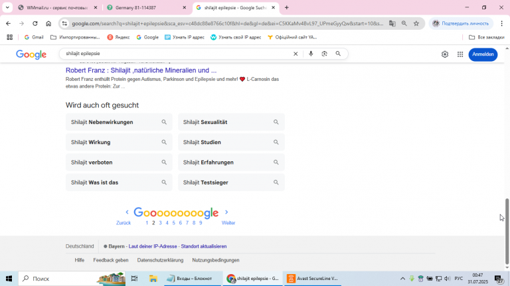Clear the search box with the X icon

click(x=296, y=54)
